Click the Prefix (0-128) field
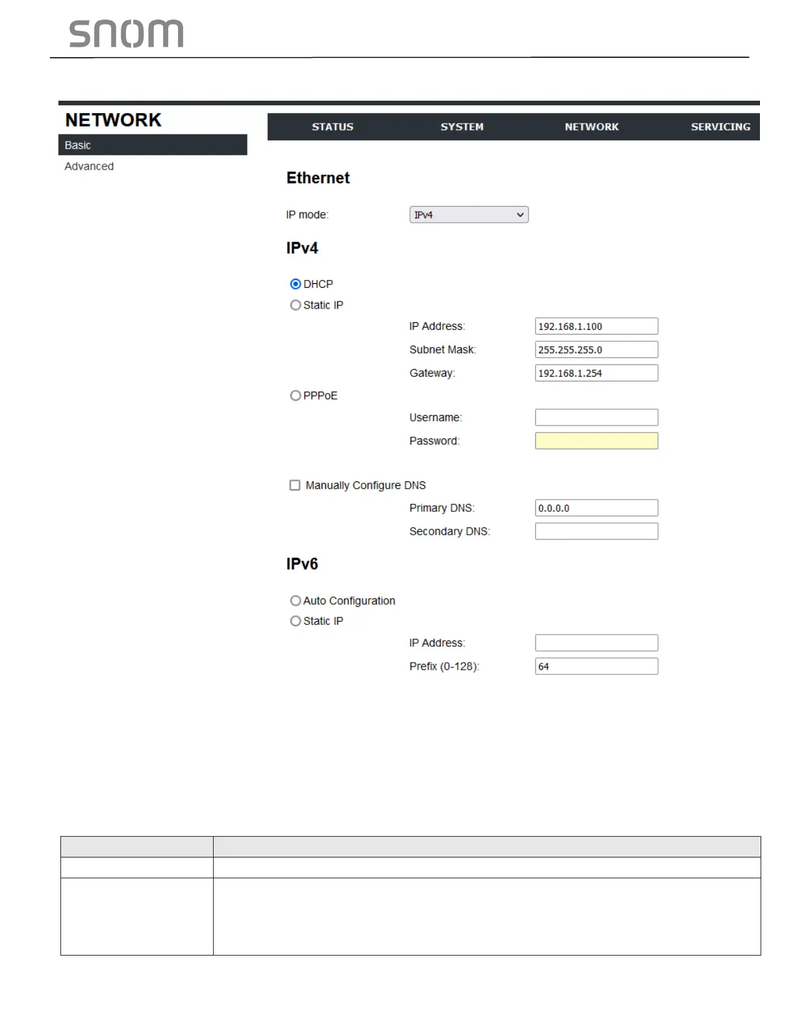This screenshot has width=795, height=1029. pos(596,667)
